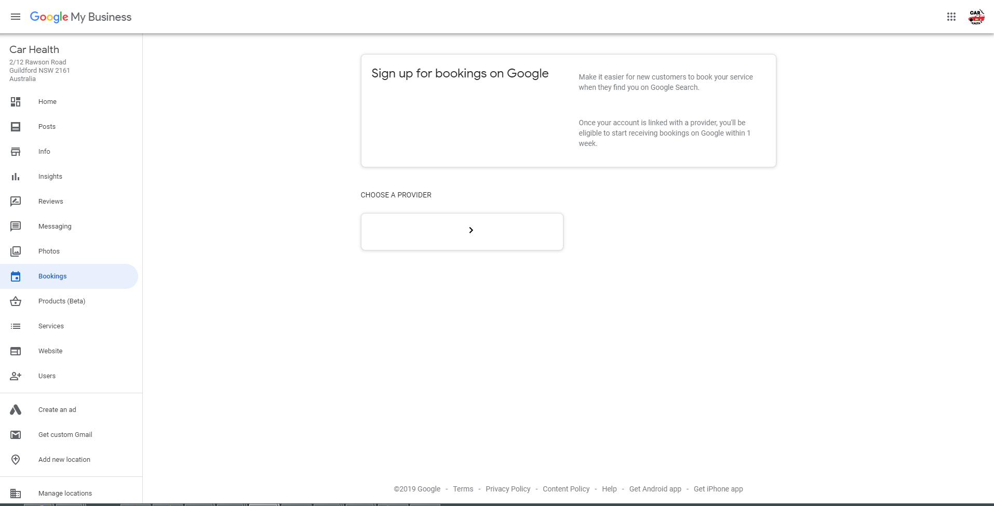Click the Gmail envelope icon
Image resolution: width=994 pixels, height=506 pixels.
(16, 435)
